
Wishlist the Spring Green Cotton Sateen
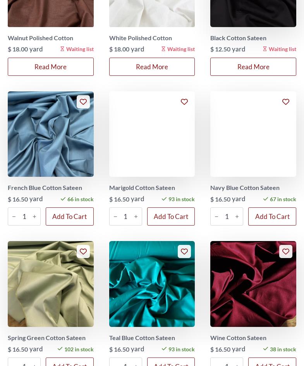pyautogui.click(x=83, y=251)
